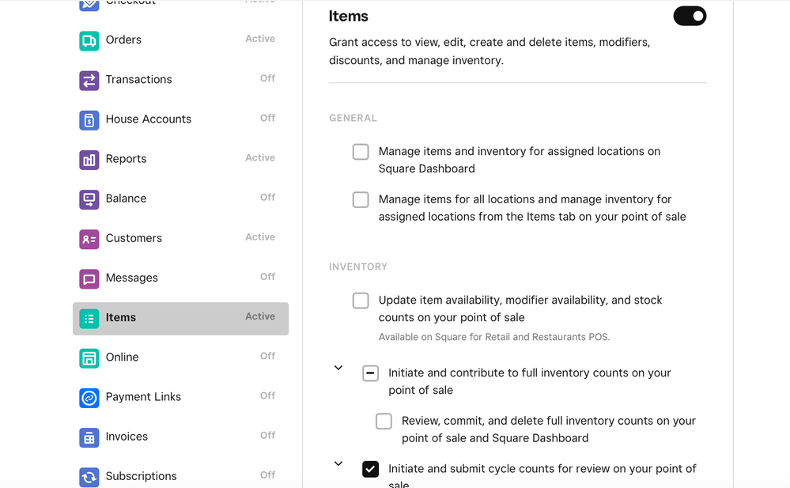Click the Invoices icon
The height and width of the screenshot is (488, 790).
[89, 437]
